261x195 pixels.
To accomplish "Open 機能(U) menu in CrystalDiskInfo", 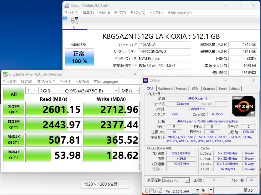I will tap(104, 13).
